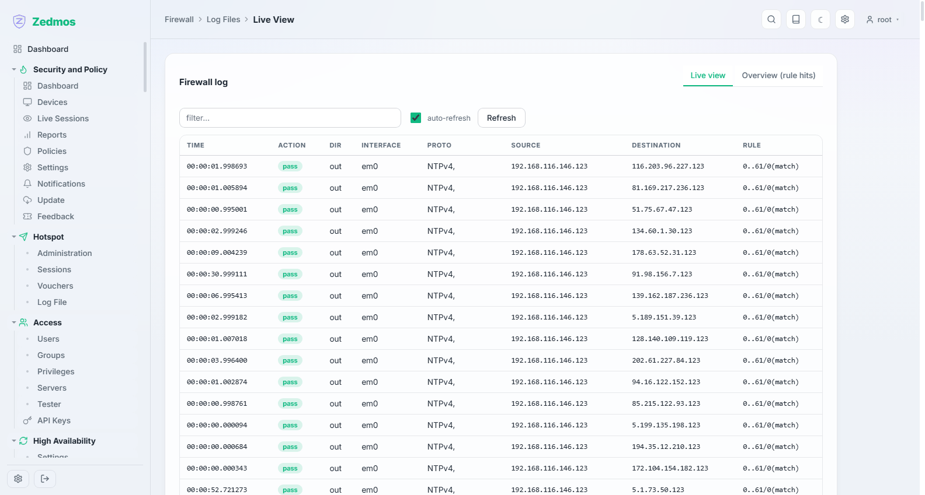Click the TIME column header
Image resolution: width=925 pixels, height=495 pixels.
tap(196, 145)
